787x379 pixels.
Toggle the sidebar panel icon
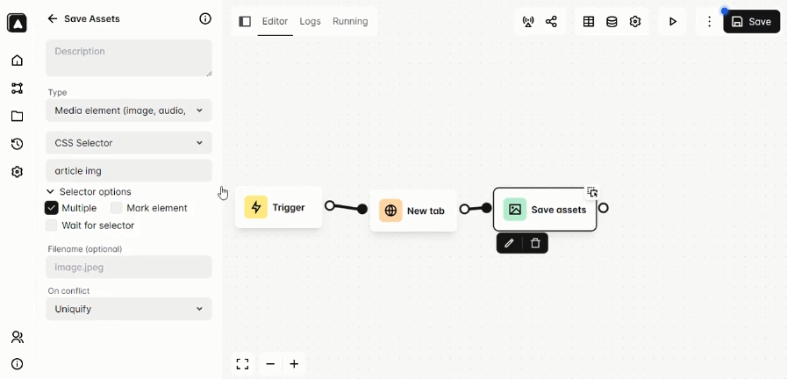click(x=245, y=21)
